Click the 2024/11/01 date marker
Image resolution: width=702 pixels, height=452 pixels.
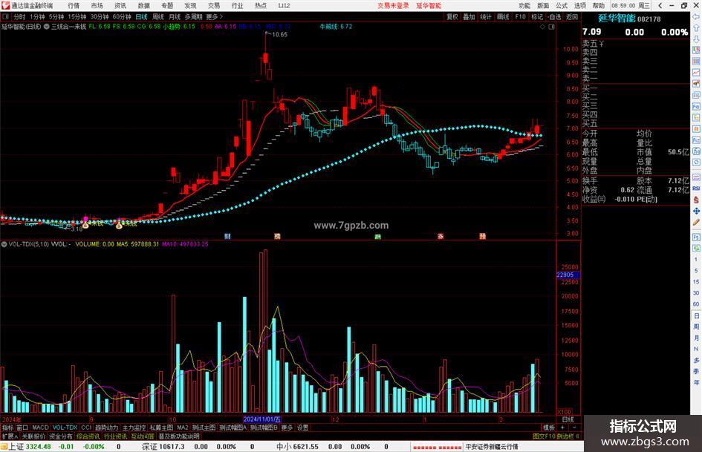[262, 419]
